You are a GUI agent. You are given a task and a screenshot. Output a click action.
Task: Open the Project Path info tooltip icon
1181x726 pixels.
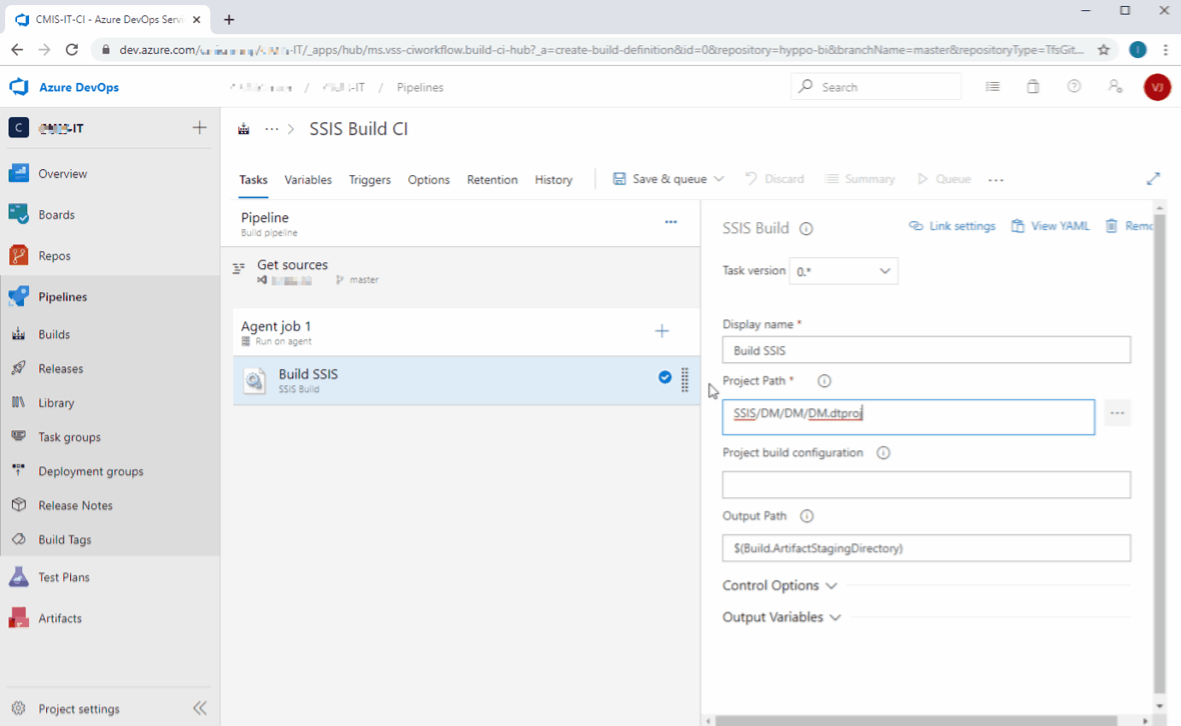tap(823, 381)
